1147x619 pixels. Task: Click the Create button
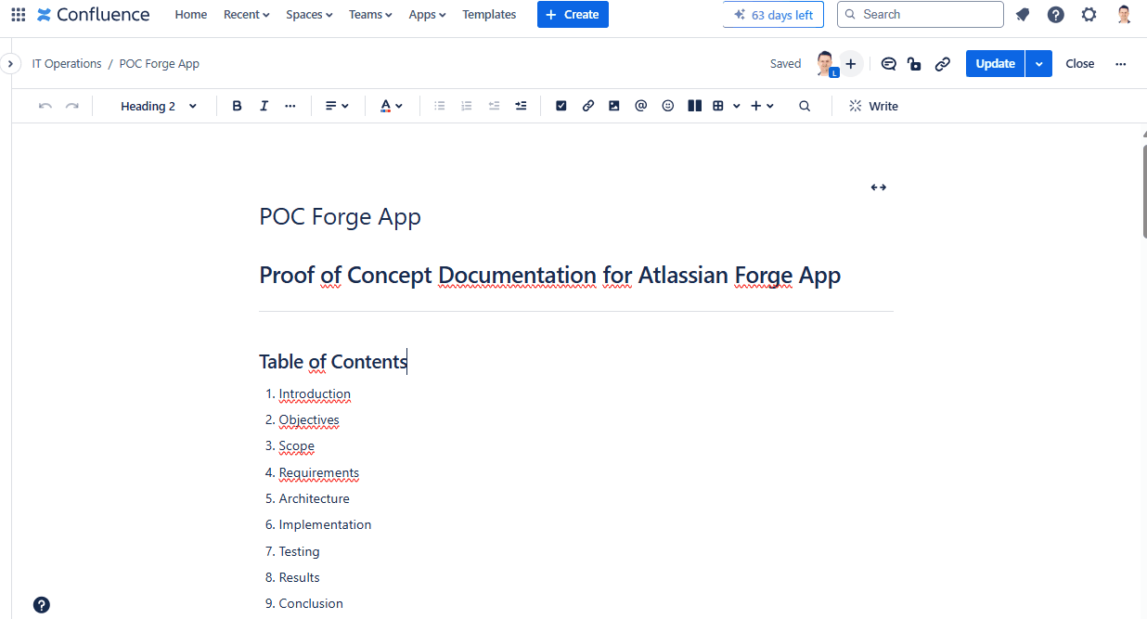573,15
